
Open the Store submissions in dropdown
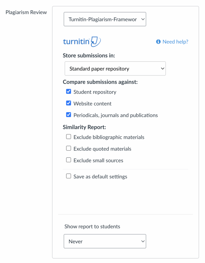click(x=115, y=69)
